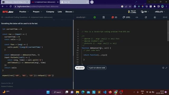Switch to the New Tab browser tab
Image resolution: width=169 pixels, height=95 pixels.
(74, 2)
